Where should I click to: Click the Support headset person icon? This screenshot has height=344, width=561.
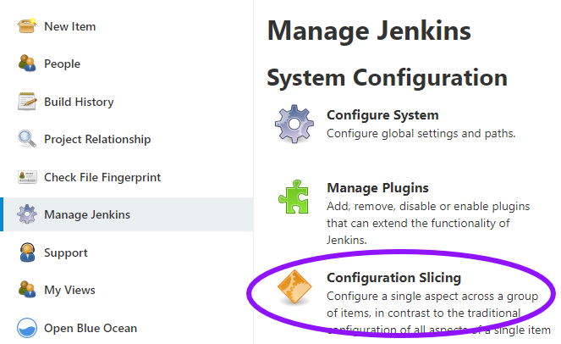(27, 252)
